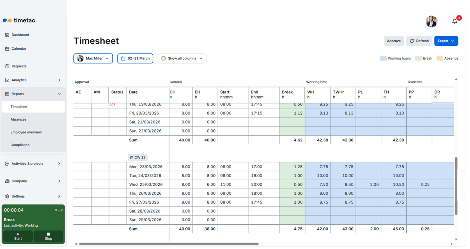The height and width of the screenshot is (249, 470).
Task: Click the scroll up arrow of table
Action: point(456,79)
